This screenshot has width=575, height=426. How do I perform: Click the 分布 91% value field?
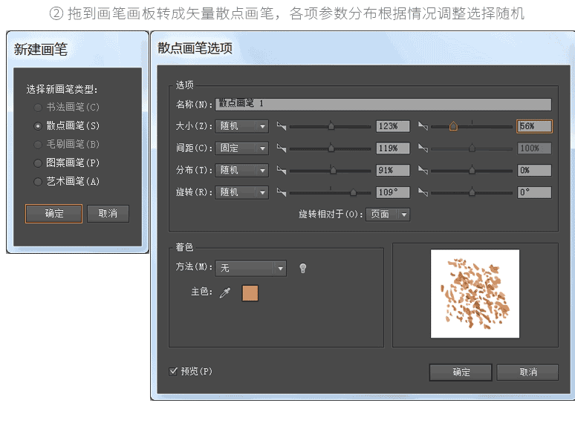(x=393, y=171)
